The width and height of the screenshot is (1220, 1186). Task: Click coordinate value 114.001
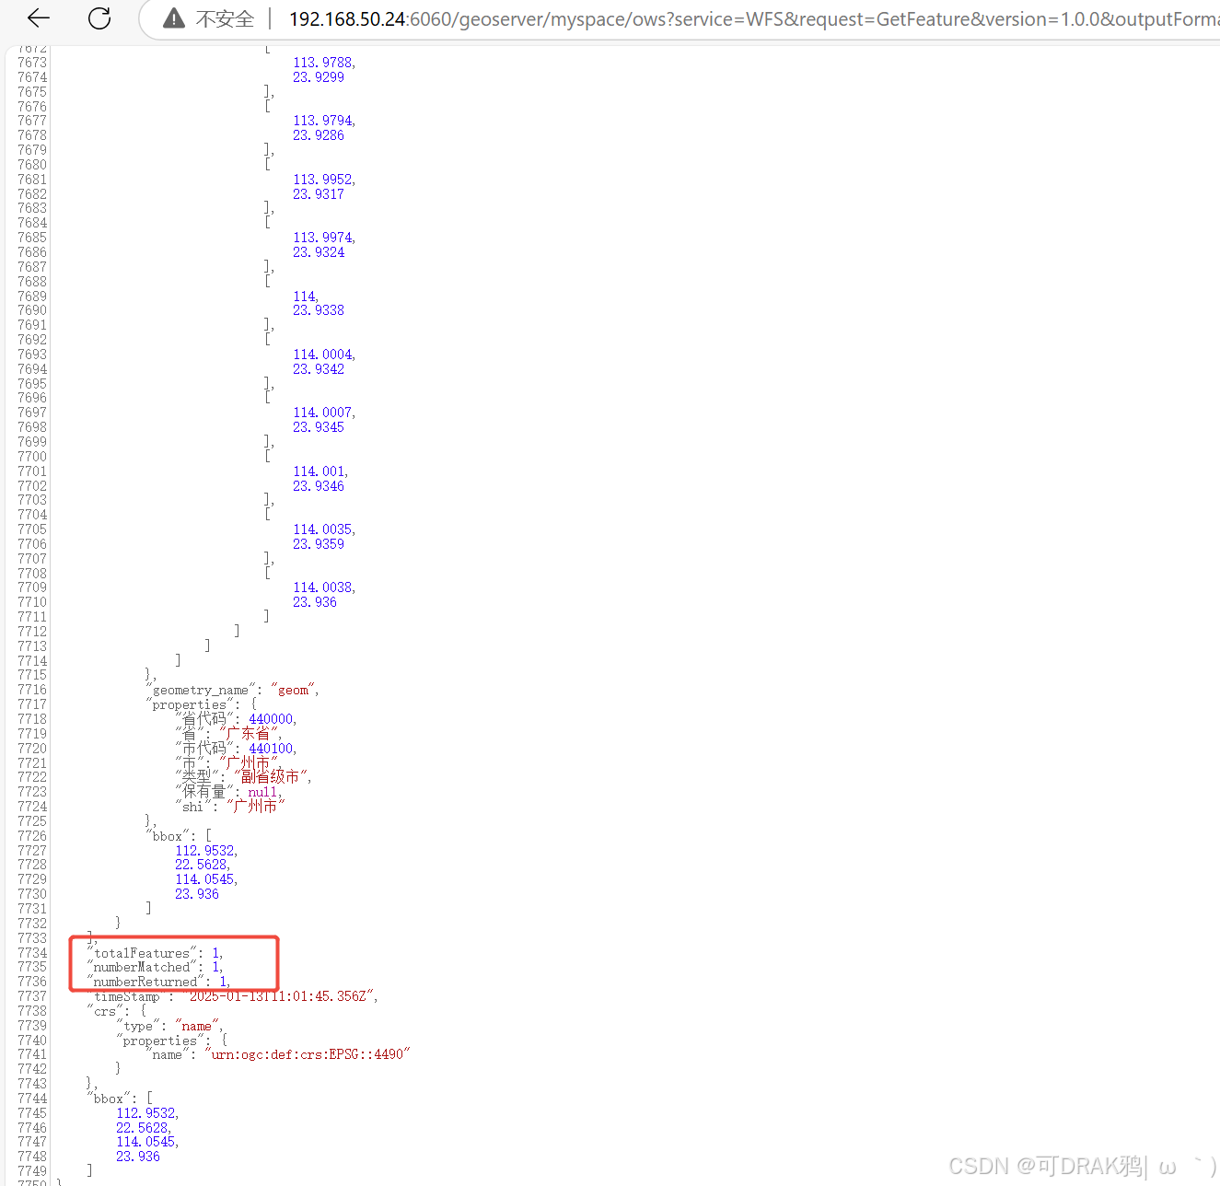(x=319, y=471)
